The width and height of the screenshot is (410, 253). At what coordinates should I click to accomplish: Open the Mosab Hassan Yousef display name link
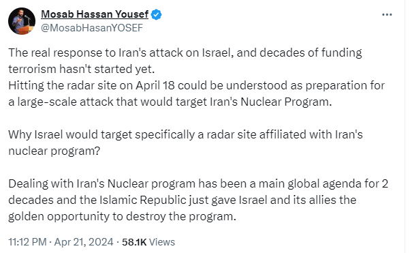(x=95, y=14)
